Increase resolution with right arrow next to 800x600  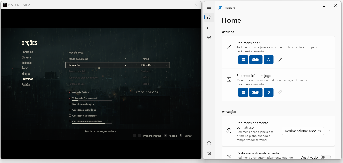[166, 65]
